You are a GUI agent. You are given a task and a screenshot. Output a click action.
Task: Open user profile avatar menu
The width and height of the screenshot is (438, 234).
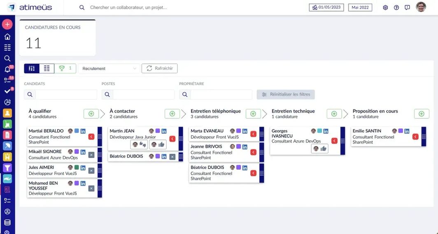coord(421,7)
